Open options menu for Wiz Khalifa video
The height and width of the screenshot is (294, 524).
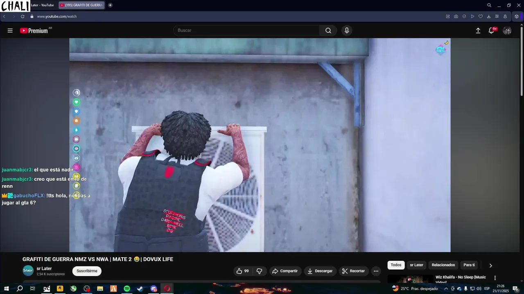coord(495,278)
